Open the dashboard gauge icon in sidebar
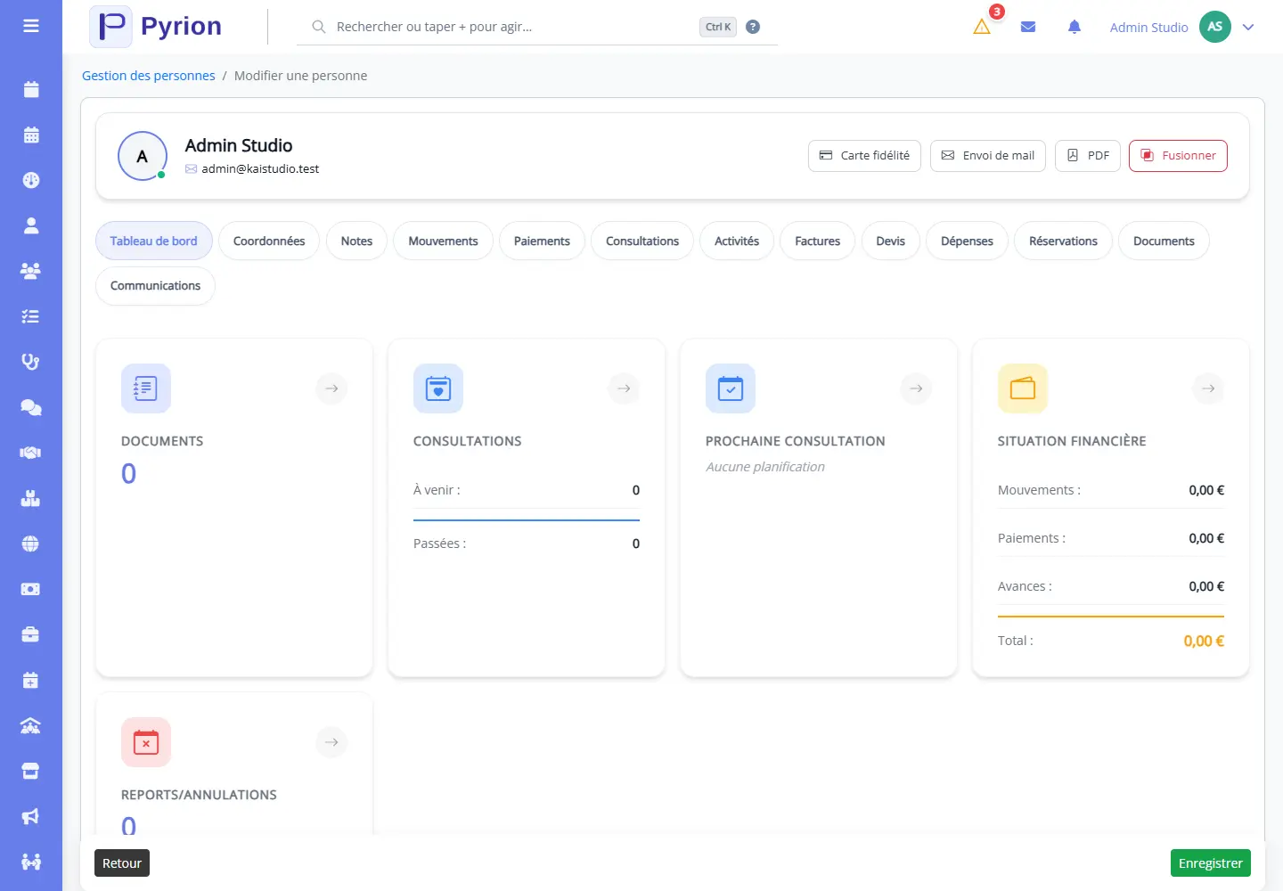 (31, 180)
